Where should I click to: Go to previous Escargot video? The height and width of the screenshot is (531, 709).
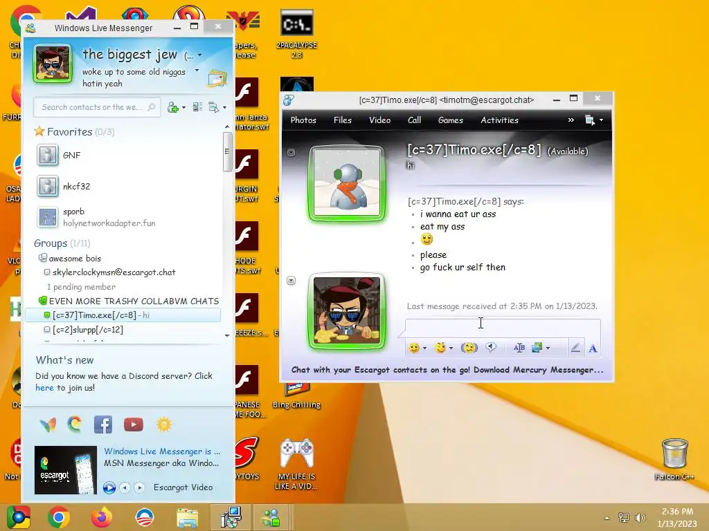click(125, 487)
